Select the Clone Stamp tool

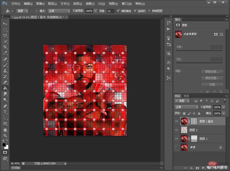pos(5,71)
